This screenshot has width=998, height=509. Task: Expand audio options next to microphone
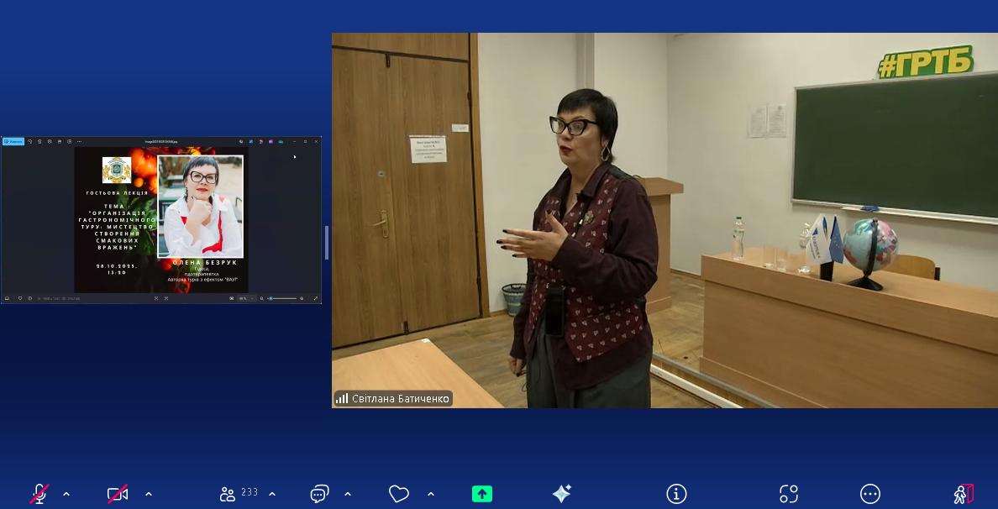66,494
